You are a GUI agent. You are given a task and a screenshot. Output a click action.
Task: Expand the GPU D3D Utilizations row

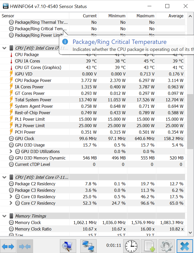coord(11,151)
